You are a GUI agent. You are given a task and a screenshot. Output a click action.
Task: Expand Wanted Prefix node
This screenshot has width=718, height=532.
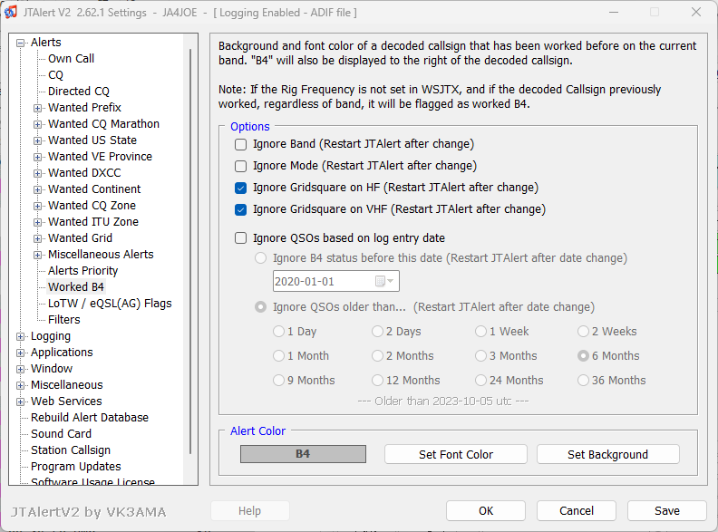37,108
